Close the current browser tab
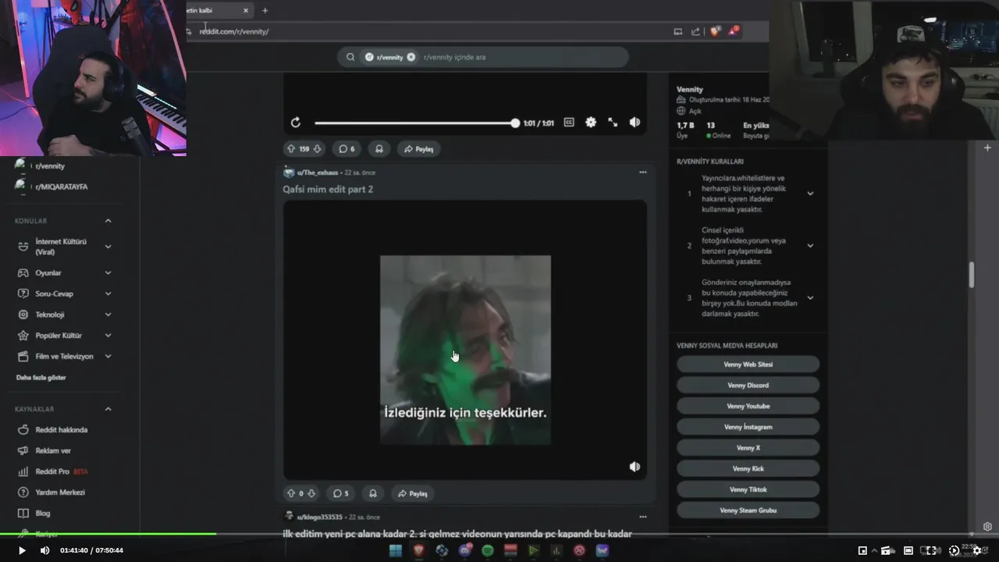 (246, 10)
